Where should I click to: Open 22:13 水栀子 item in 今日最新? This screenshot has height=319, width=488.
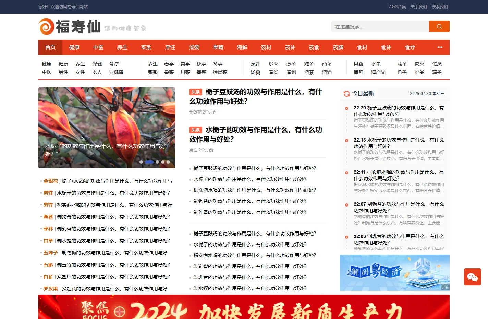399,143
